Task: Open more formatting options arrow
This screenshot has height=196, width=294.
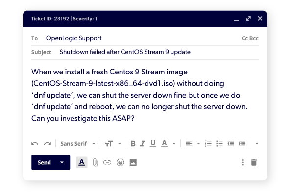Action: coord(257,144)
